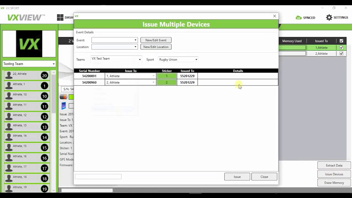This screenshot has width=352, height=198.
Task: Toggle checkbox for 1,Athlete device row
Action: pyautogui.click(x=341, y=48)
